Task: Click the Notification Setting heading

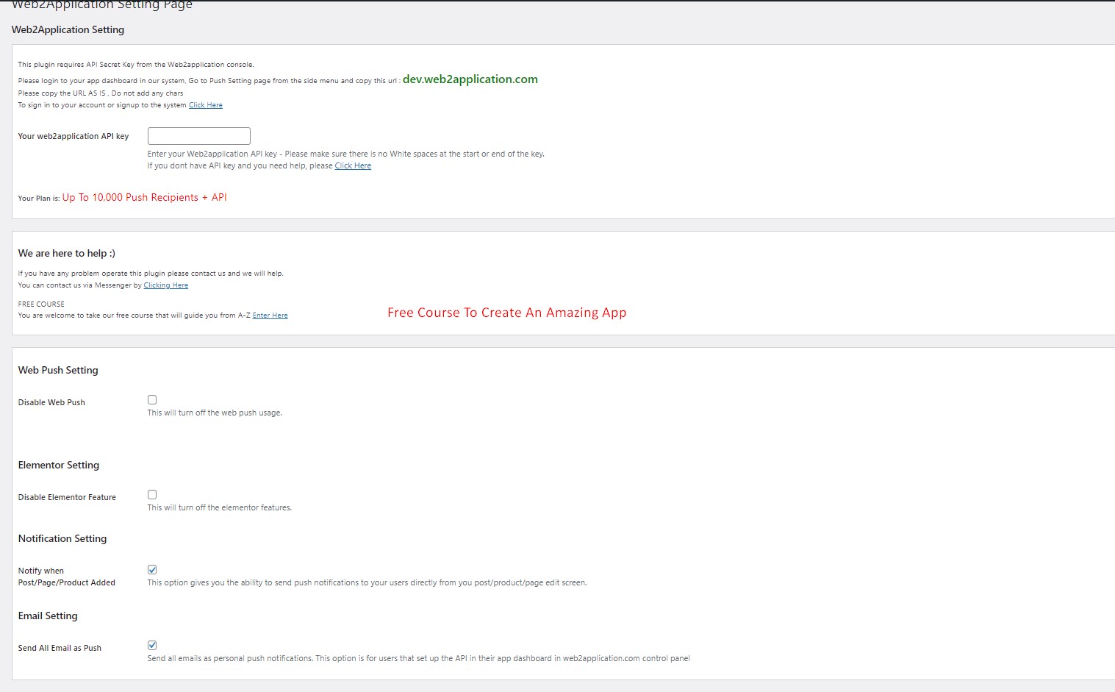Action: tap(62, 538)
